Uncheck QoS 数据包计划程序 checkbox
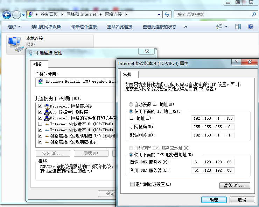The height and width of the screenshot is (207, 259). click(40, 112)
